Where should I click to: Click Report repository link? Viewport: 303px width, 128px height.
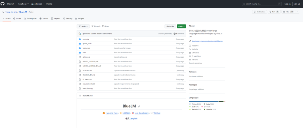[x=196, y=63]
